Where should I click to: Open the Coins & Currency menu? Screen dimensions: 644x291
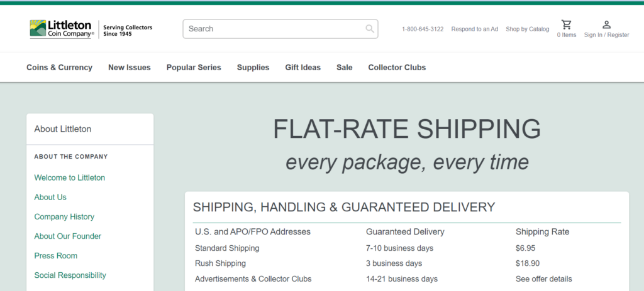tap(60, 68)
